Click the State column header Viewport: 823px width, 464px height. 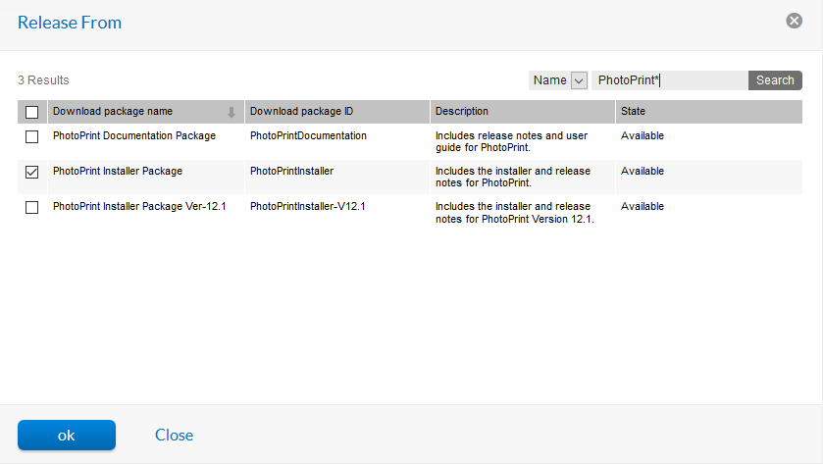coord(634,112)
